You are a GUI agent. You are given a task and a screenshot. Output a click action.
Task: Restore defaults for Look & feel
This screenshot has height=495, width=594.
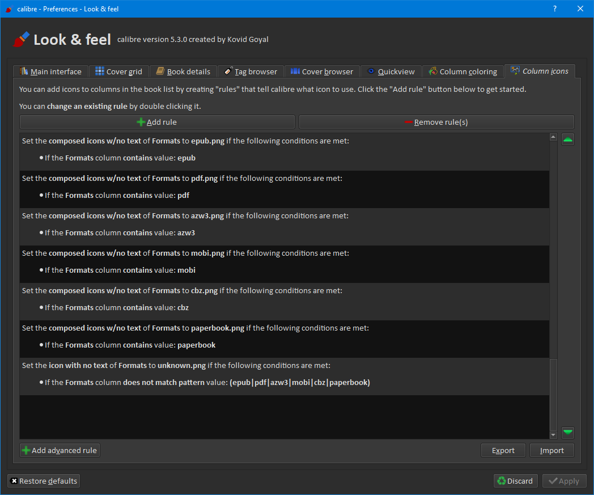point(44,481)
